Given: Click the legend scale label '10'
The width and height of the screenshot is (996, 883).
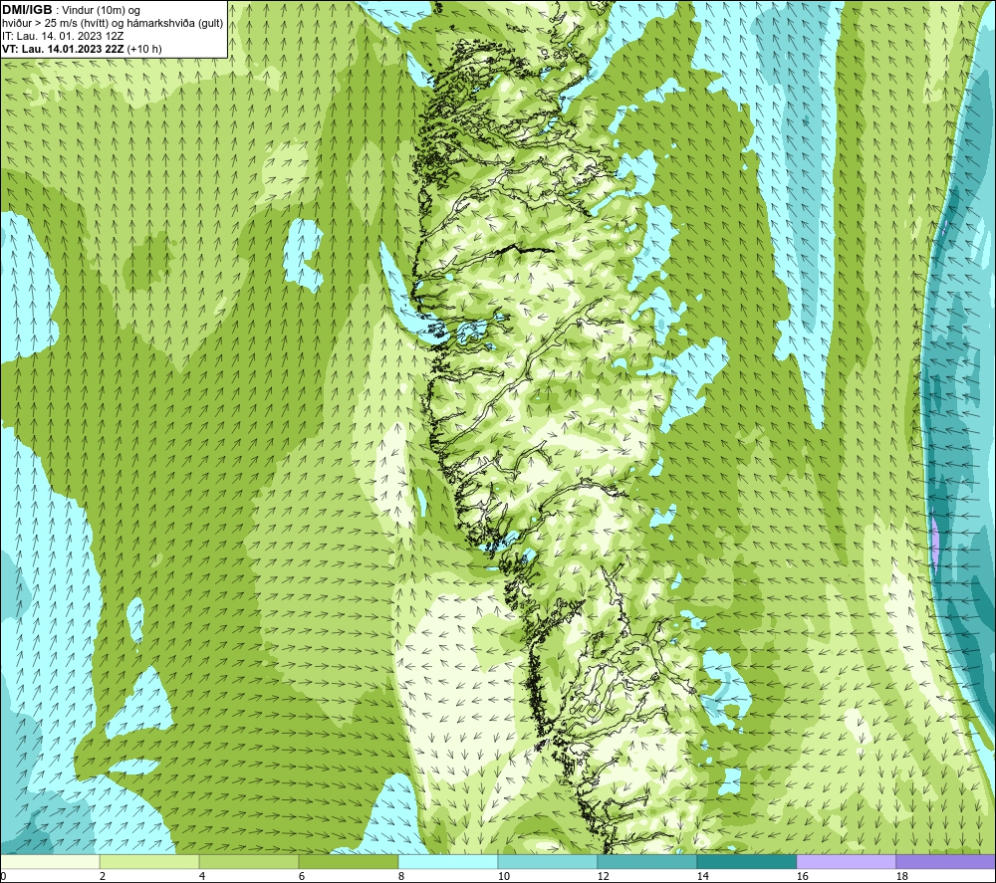Looking at the screenshot, I should 504,877.
